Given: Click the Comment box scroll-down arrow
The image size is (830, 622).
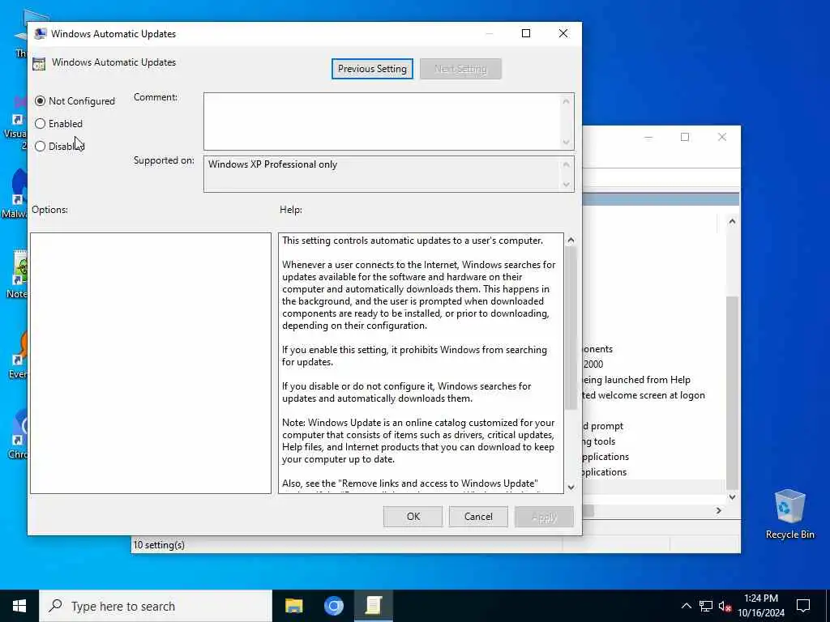Looking at the screenshot, I should pos(567,143).
